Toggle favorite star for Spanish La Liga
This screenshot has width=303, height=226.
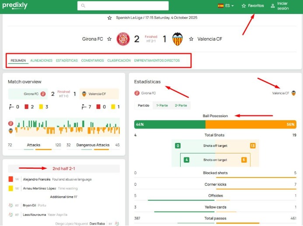point(109,18)
